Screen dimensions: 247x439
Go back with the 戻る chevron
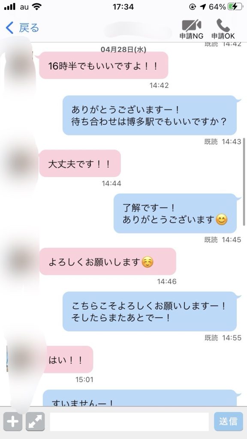9,28
